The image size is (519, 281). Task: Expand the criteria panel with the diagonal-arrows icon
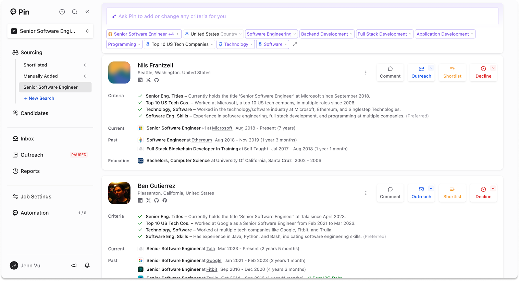point(295,44)
